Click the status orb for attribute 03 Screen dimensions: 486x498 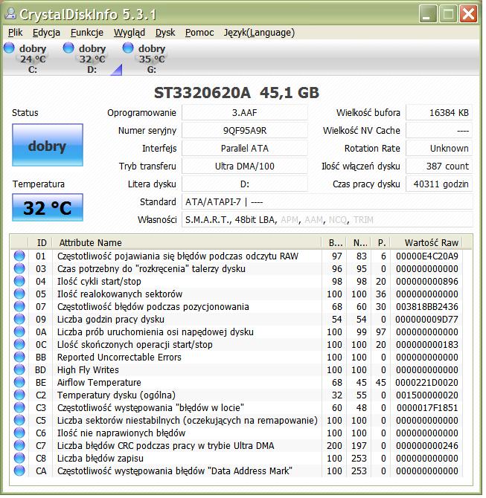19,268
